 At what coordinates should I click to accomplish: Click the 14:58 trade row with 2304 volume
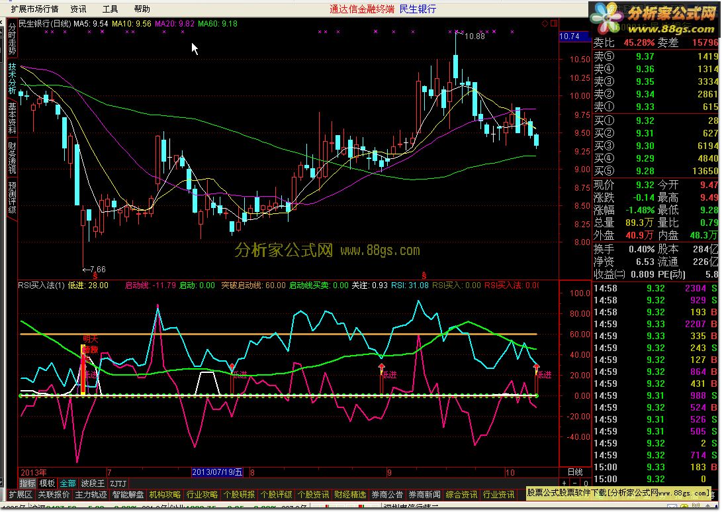tap(656, 288)
